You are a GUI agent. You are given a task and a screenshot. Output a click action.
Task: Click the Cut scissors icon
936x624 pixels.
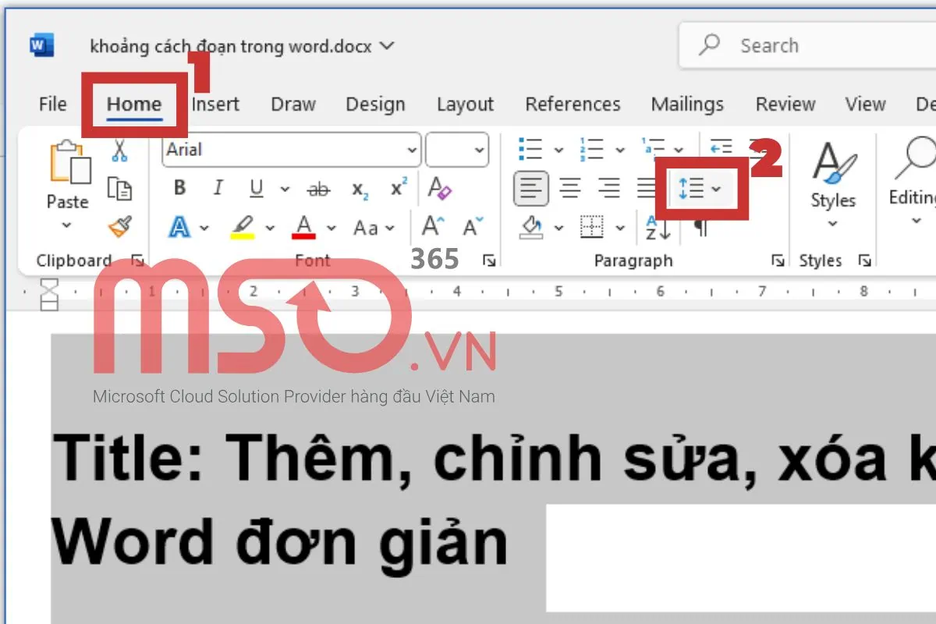[119, 150]
